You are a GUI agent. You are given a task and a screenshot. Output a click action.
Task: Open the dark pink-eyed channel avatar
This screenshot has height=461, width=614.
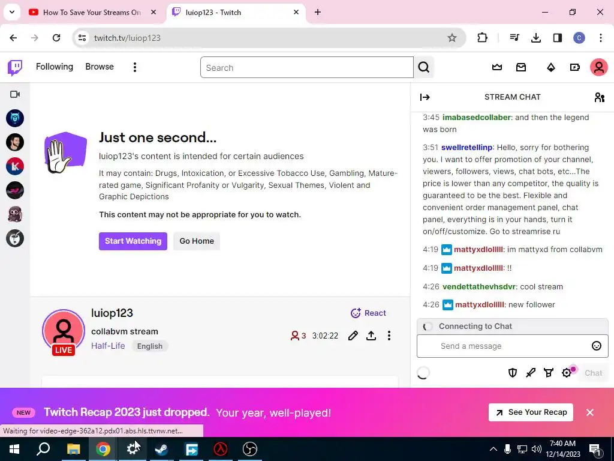coord(15,190)
